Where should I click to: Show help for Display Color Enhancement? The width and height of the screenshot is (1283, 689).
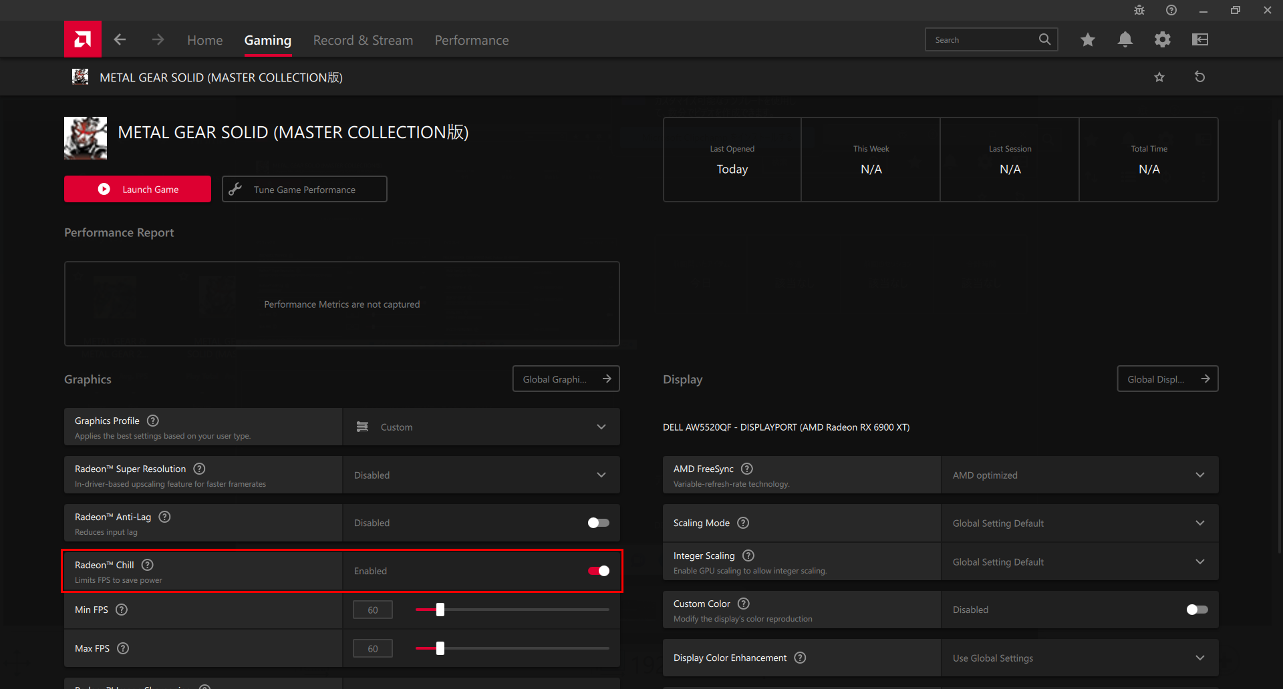tap(800, 658)
